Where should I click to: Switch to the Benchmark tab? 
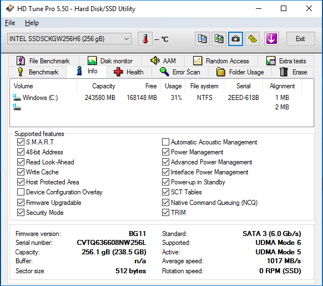coord(38,72)
